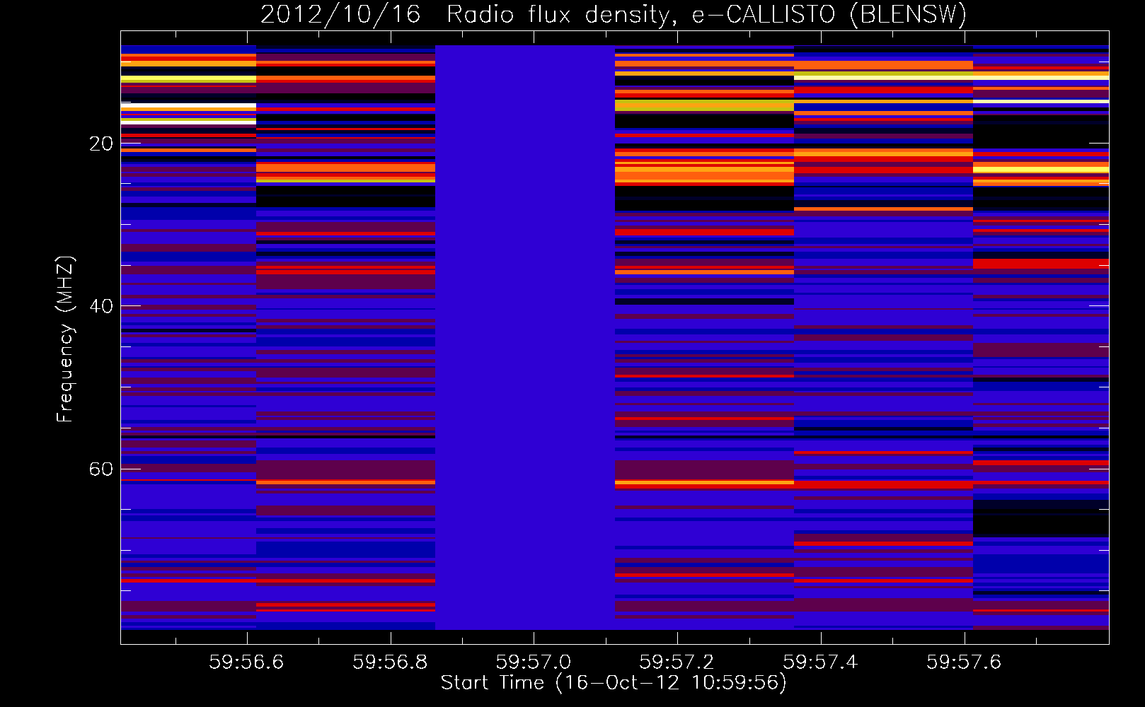Image resolution: width=1145 pixels, height=707 pixels.
Task: Click the frequency tick label '60'
Action: pos(101,469)
